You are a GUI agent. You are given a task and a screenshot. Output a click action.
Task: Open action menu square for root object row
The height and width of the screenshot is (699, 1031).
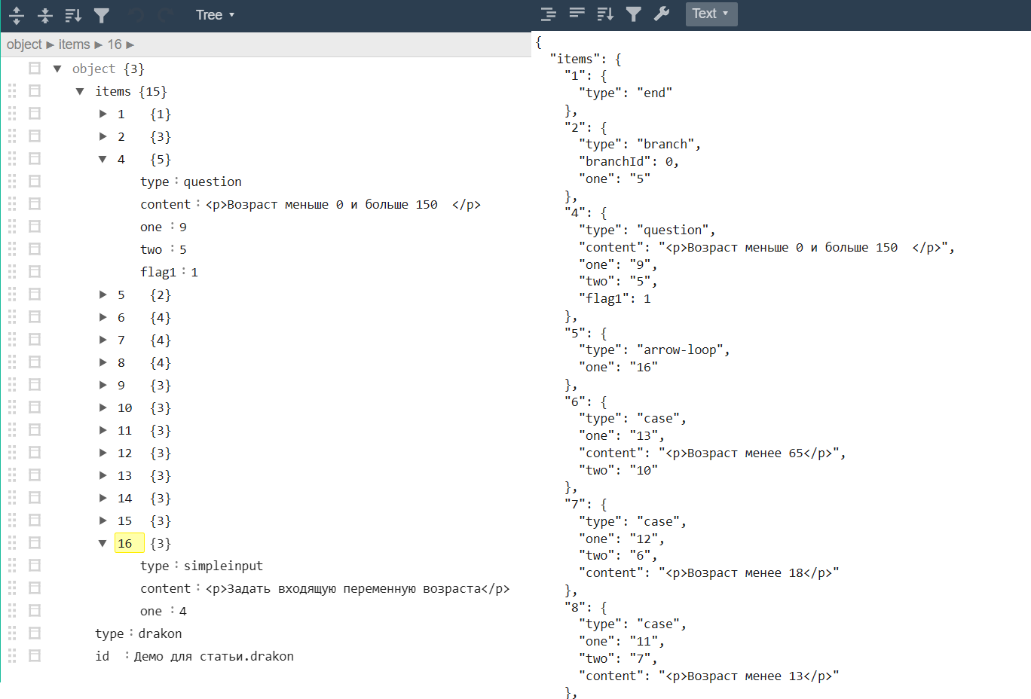coord(35,69)
